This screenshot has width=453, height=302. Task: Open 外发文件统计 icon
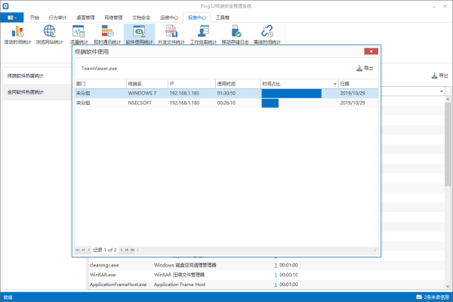(171, 34)
